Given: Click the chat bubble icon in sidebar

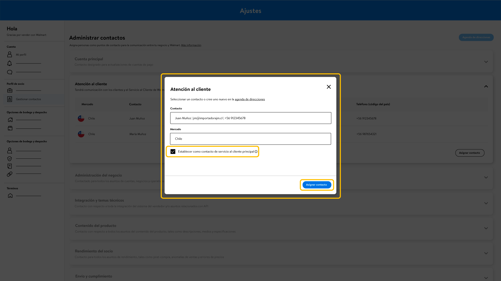Looking at the screenshot, I should tap(10, 72).
